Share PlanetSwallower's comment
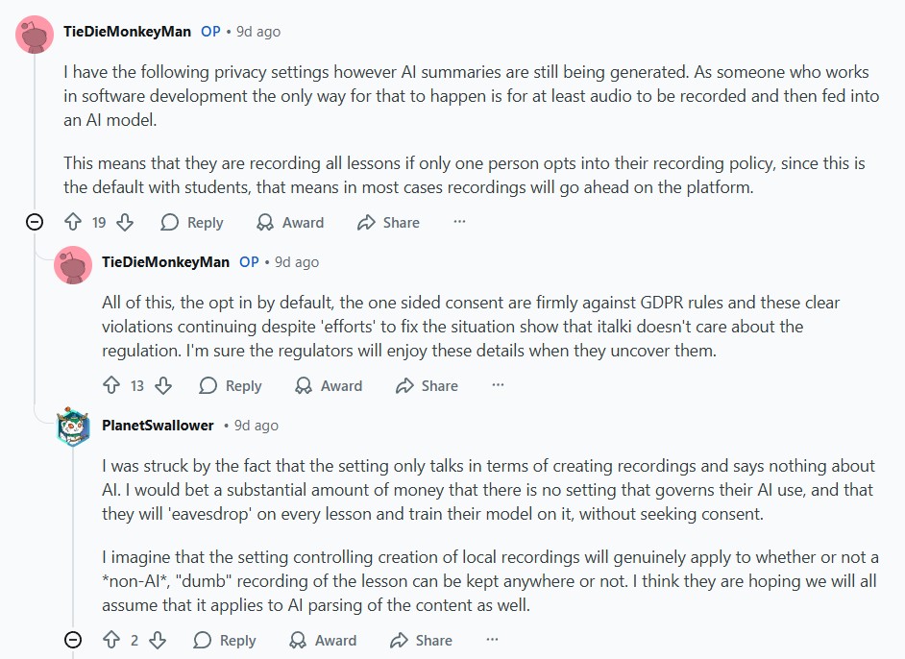Image resolution: width=905 pixels, height=659 pixels. [x=421, y=640]
